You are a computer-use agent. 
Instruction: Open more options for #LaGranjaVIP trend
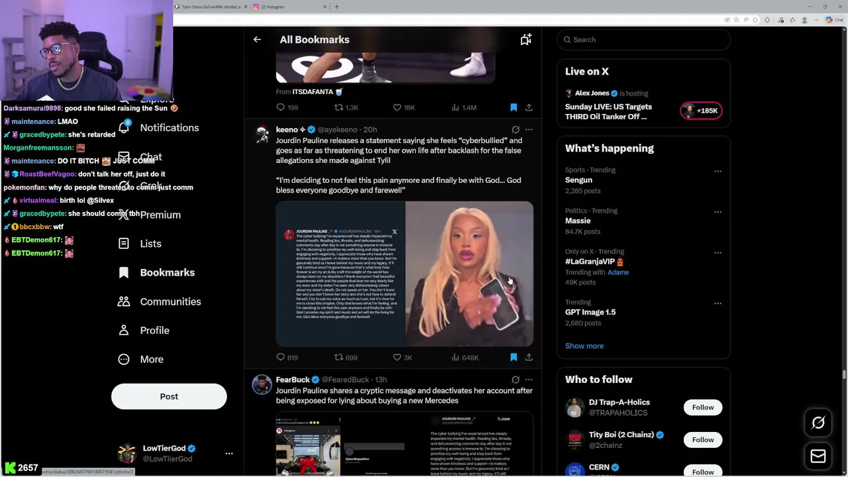coord(717,252)
